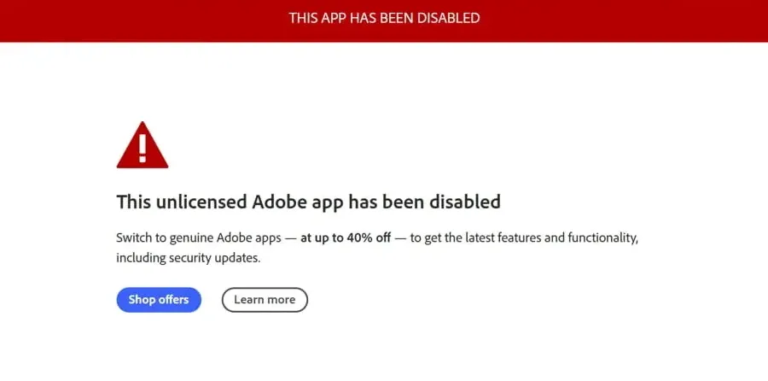This screenshot has width=768, height=381.
Task: Click the word "Adobe" in the heading
Action: click(279, 202)
